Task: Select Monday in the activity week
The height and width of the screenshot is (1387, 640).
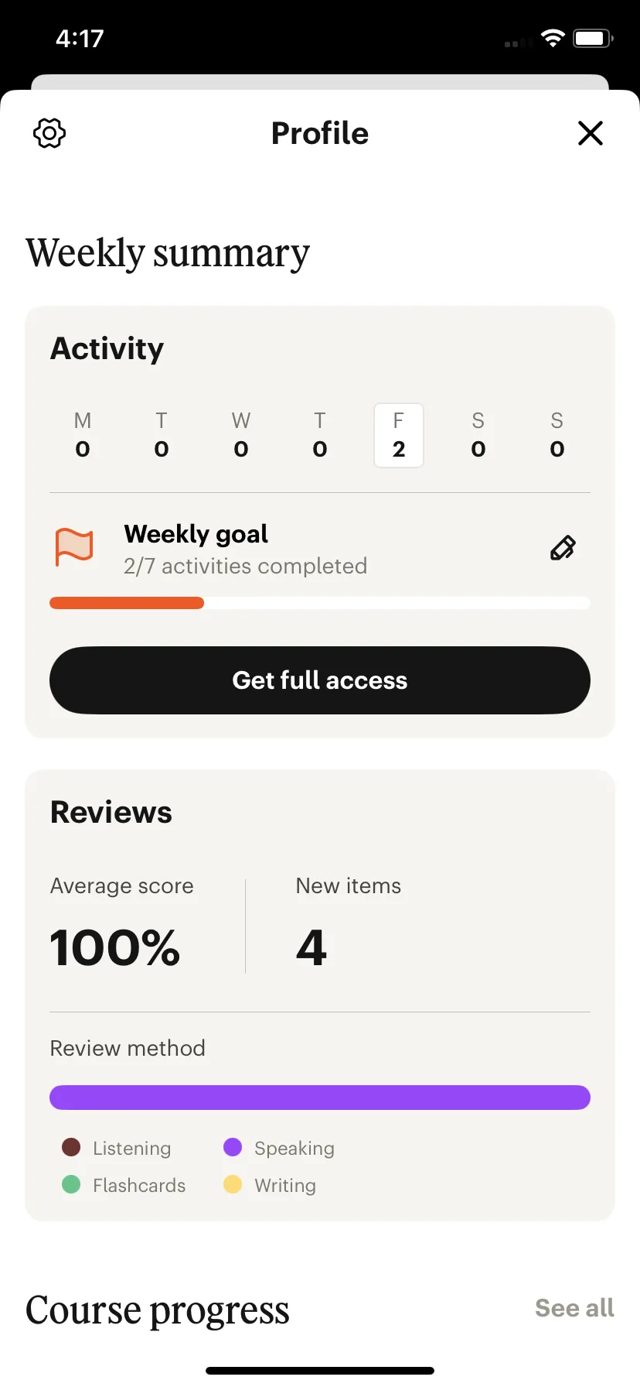Action: [83, 435]
